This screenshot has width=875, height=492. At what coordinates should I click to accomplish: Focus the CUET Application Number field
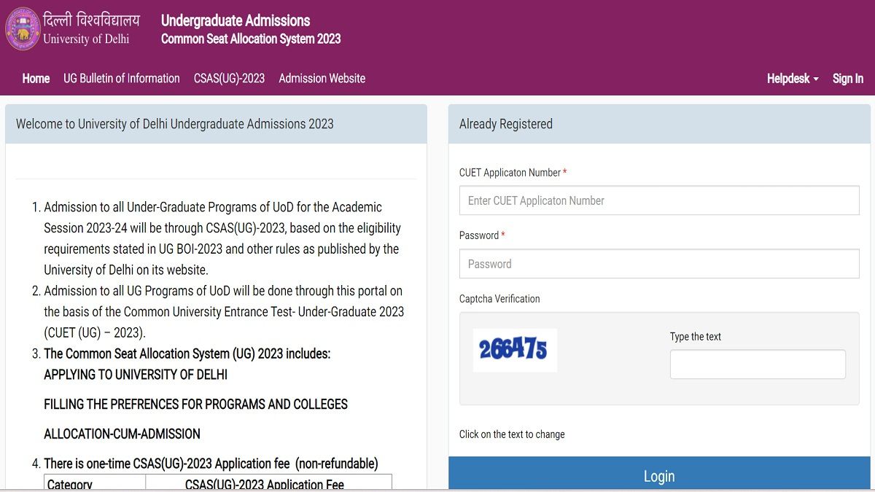pos(658,200)
